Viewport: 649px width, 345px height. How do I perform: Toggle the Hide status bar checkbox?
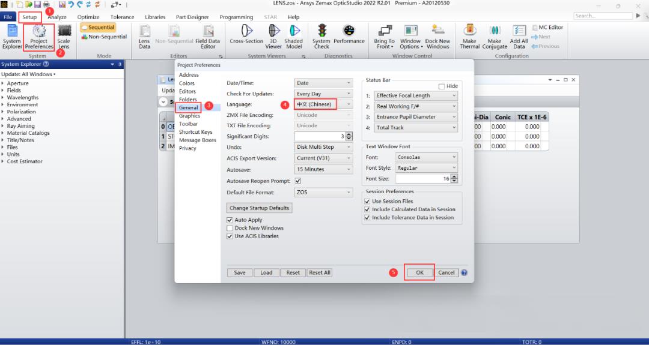[x=442, y=86]
